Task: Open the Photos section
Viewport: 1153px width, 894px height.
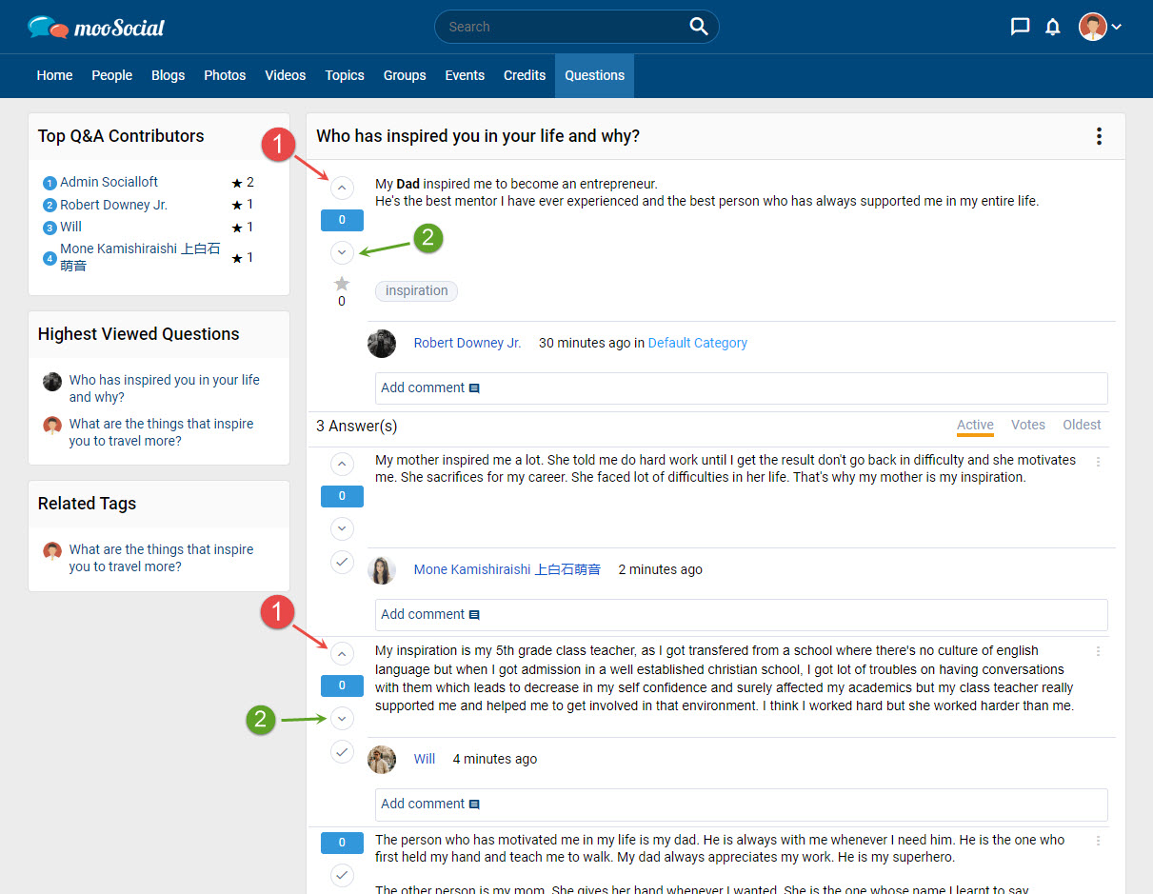Action: point(225,75)
